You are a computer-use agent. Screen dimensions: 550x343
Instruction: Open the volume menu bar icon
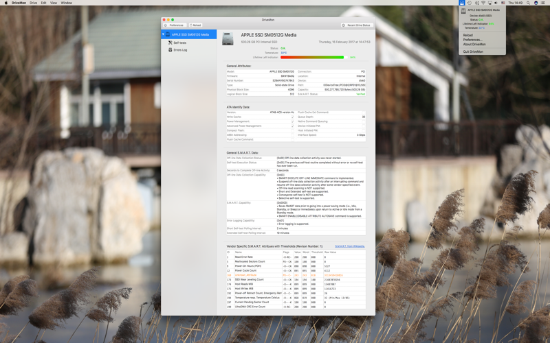pyautogui.click(x=496, y=3)
